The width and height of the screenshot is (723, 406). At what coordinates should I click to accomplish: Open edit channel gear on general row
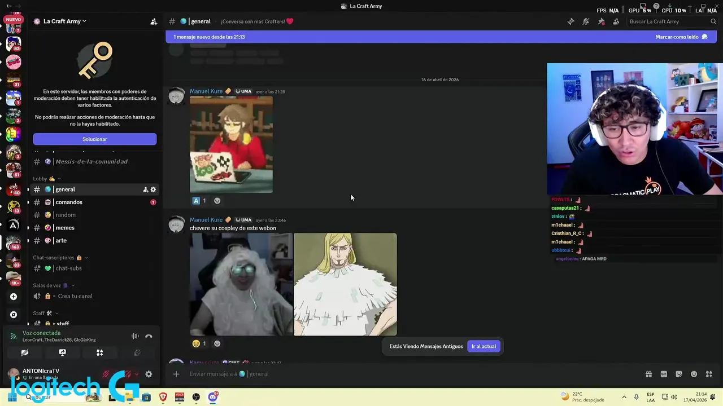(x=153, y=189)
